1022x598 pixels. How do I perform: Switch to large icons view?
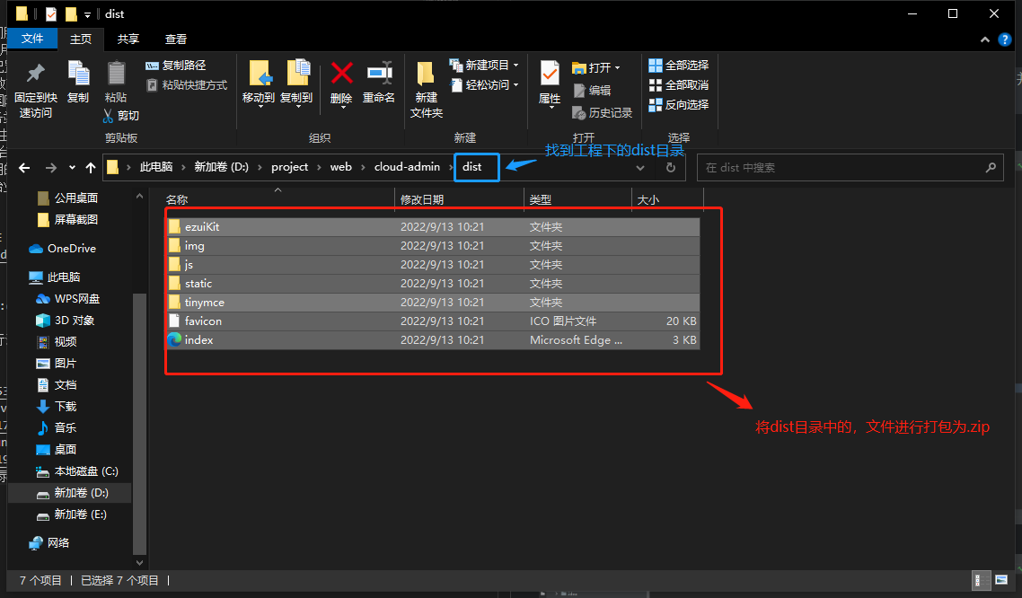[x=1001, y=580]
